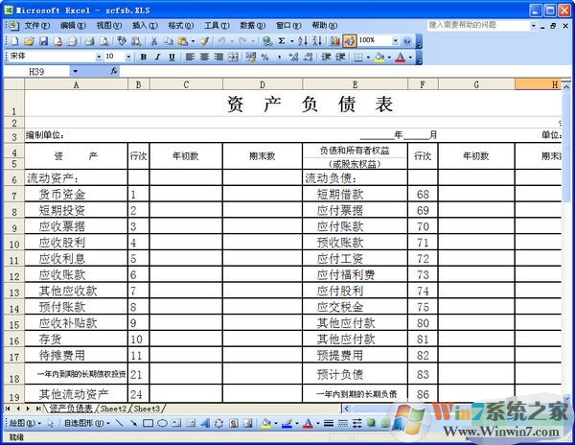Screen dimensions: 575x445
Task: Open the Edit (编辑) menu
Action: click(73, 25)
